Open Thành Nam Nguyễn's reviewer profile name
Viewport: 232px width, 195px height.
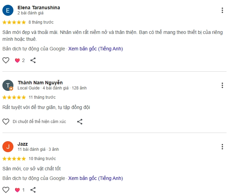coord(40,83)
